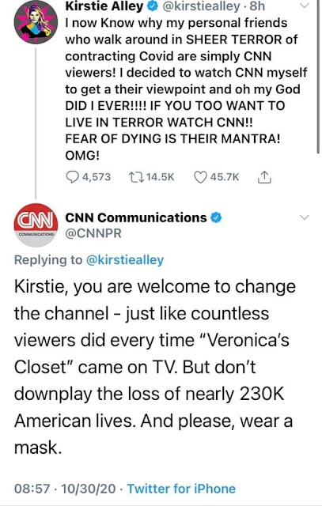The width and height of the screenshot is (322, 506).
Task: Click the Kirstie Alley display name
Action: [104, 6]
